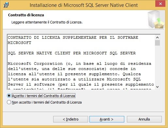Click the line starting "l'utente sia autorizzato"
The image size is (168, 128).
pos(74,79)
